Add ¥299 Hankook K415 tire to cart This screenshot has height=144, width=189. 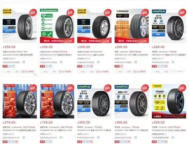click(139, 72)
